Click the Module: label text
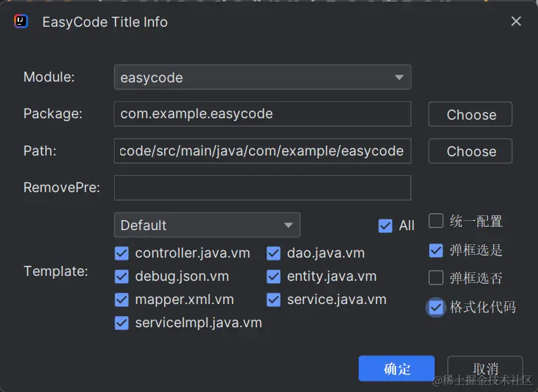Screen dimensions: 538x392 [x=49, y=77]
